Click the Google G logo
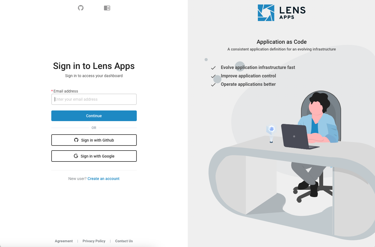375x247 pixels. tap(76, 156)
